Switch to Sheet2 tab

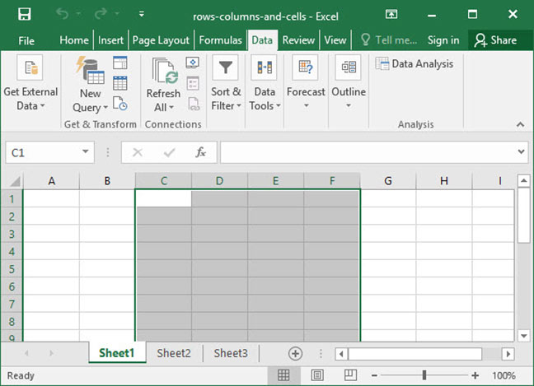(x=174, y=353)
